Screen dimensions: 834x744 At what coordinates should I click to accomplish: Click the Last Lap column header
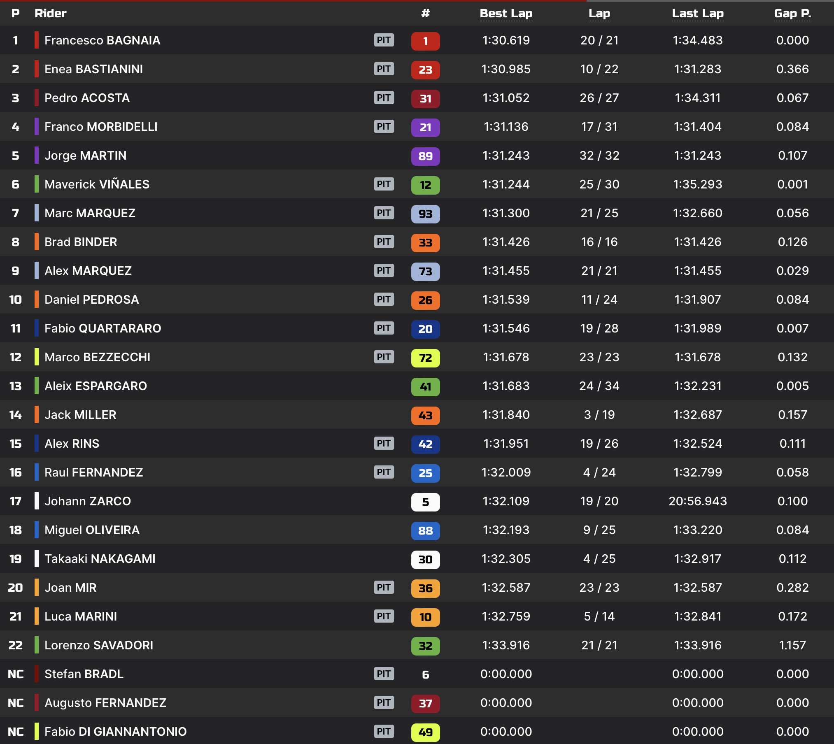pyautogui.click(x=697, y=13)
